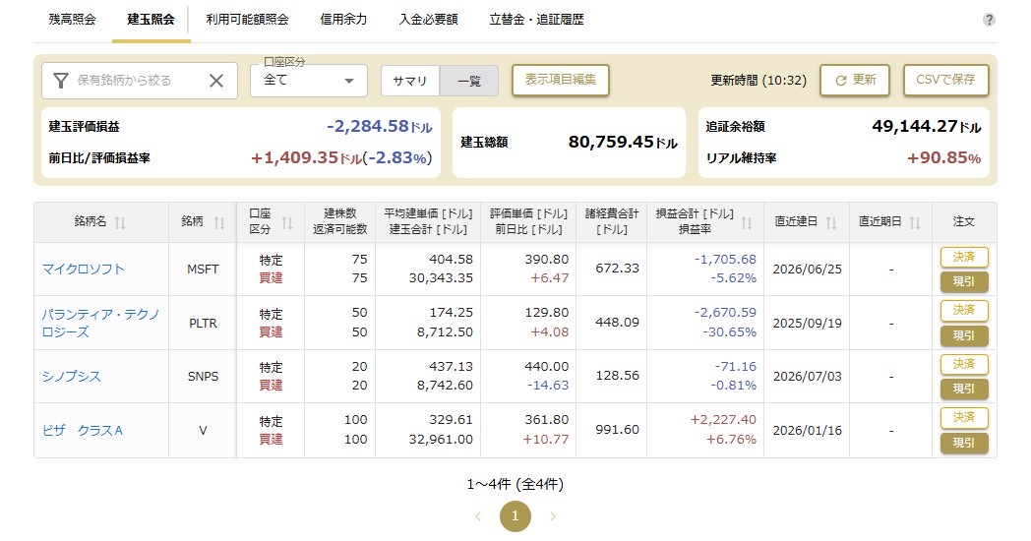
Task: Sort by 銘柄名 column arrows
Action: pos(120,223)
